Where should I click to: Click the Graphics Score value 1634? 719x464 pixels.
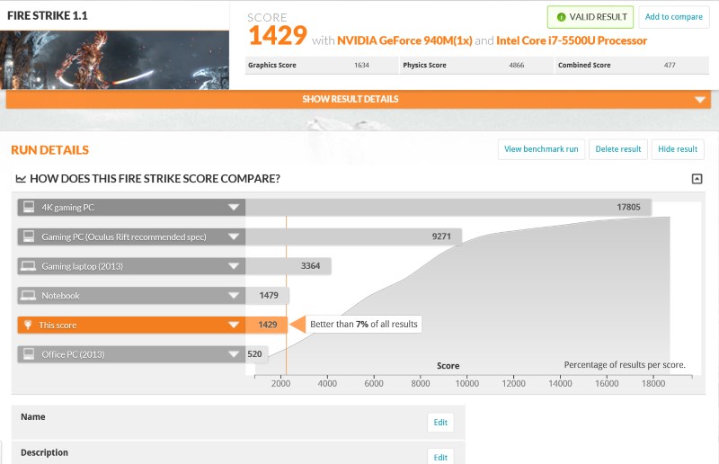361,65
